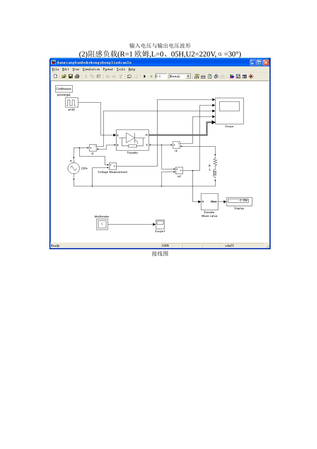The width and height of the screenshot is (317, 449).
Task: Open a model file with the folder icon
Action: coord(64,77)
